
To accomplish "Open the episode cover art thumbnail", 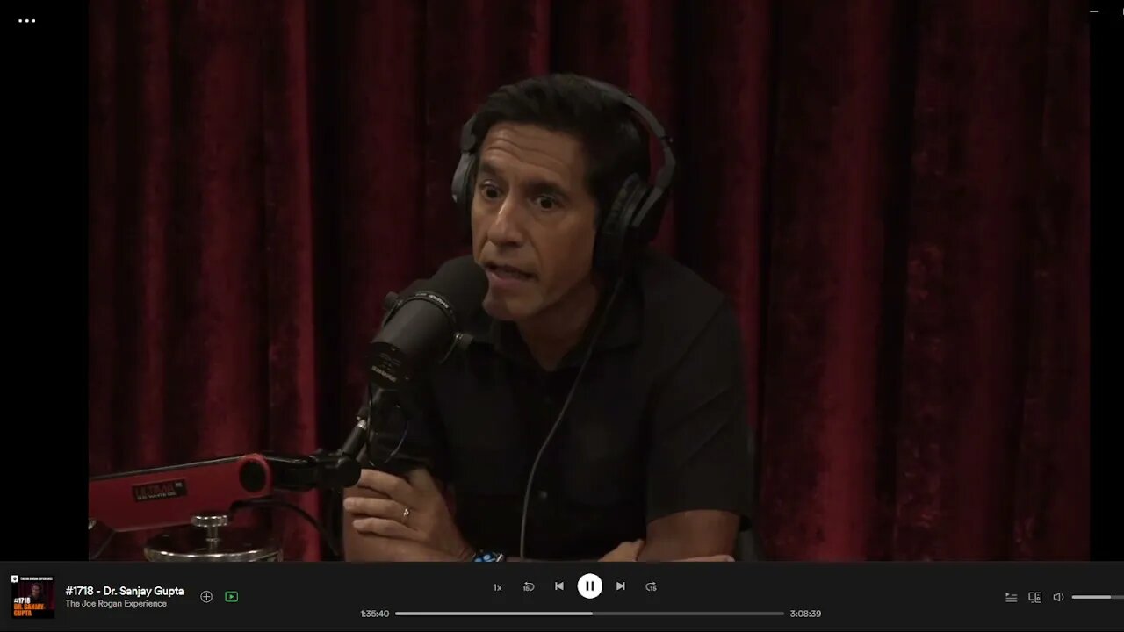I will [x=32, y=597].
